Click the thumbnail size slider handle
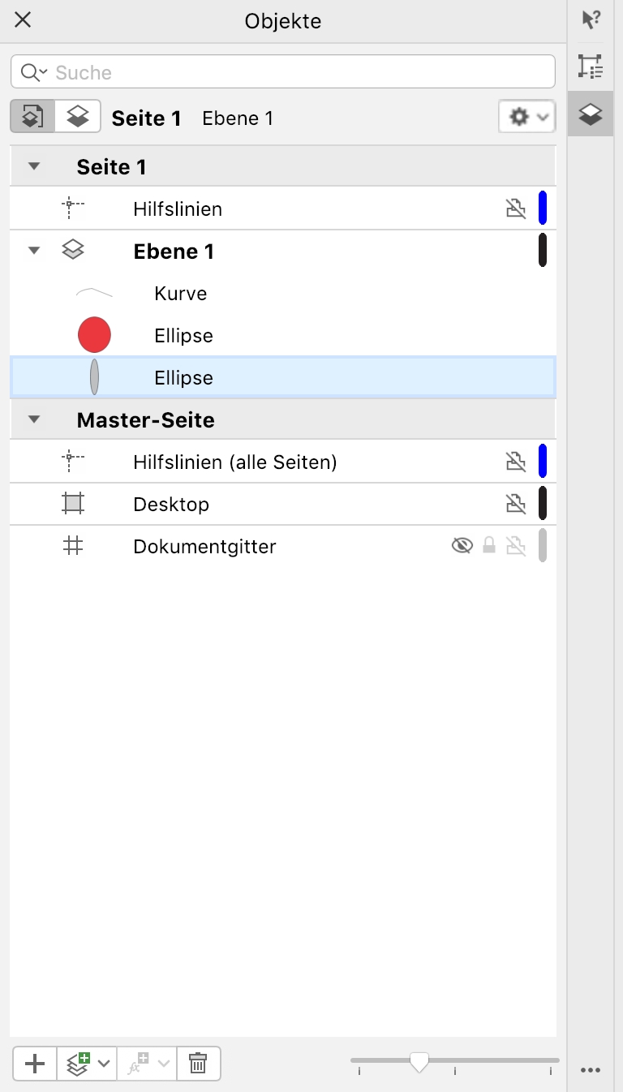This screenshot has height=1092, width=623. [419, 1061]
